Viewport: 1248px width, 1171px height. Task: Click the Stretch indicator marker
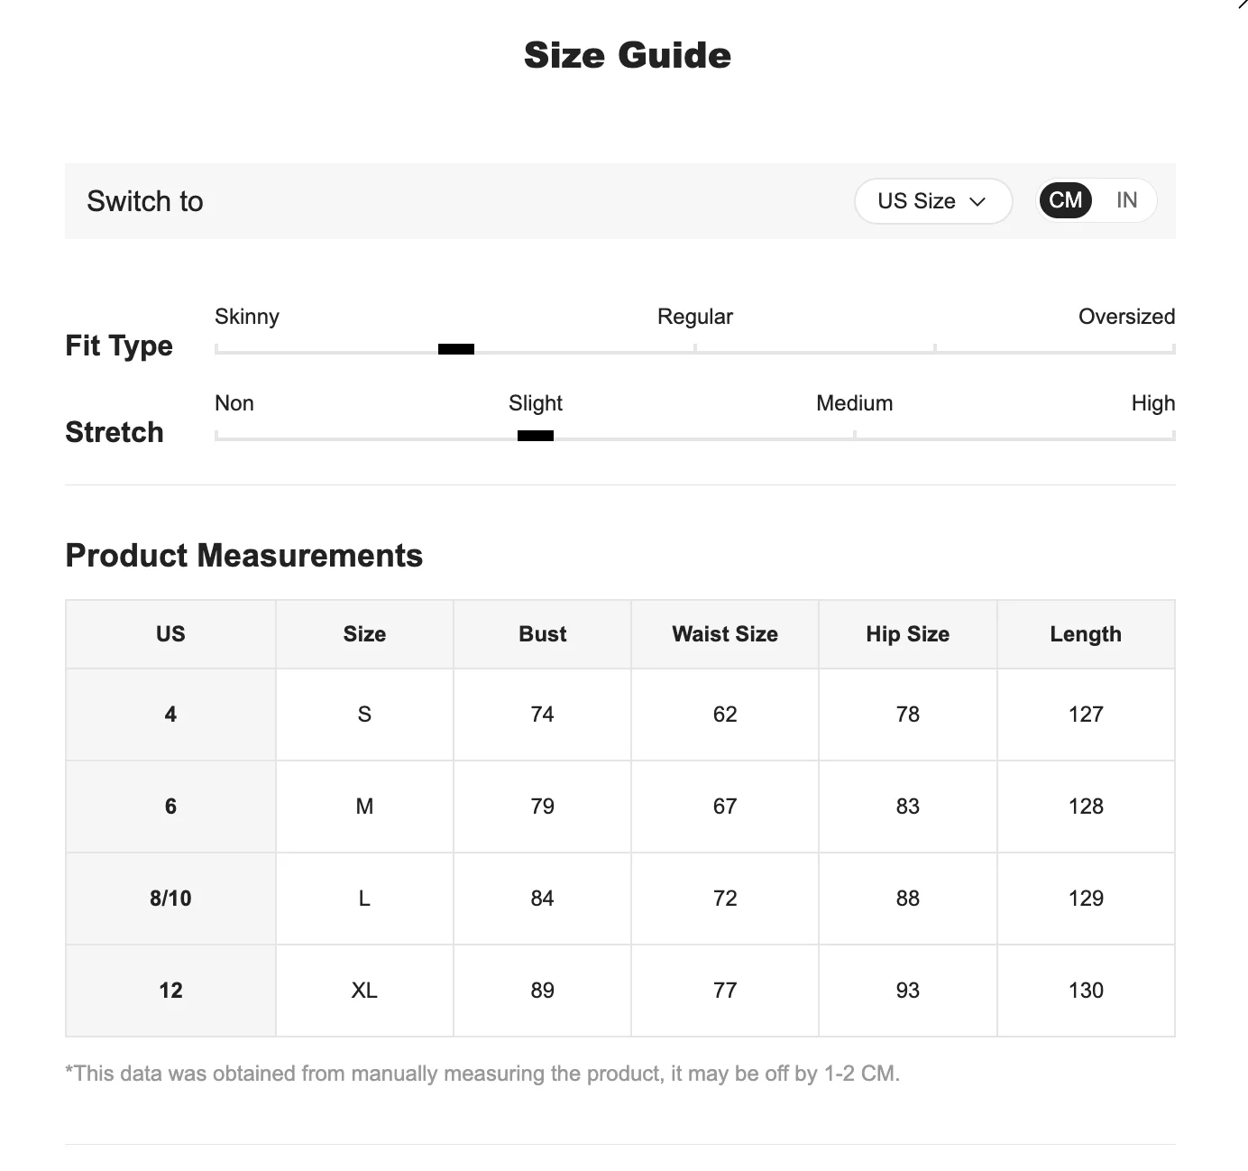point(536,436)
